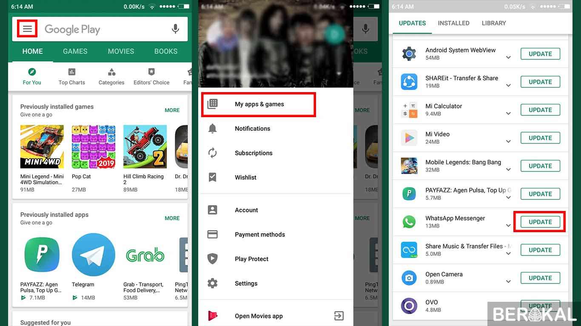
Task: Select the For You compass icon
Action: [x=32, y=71]
